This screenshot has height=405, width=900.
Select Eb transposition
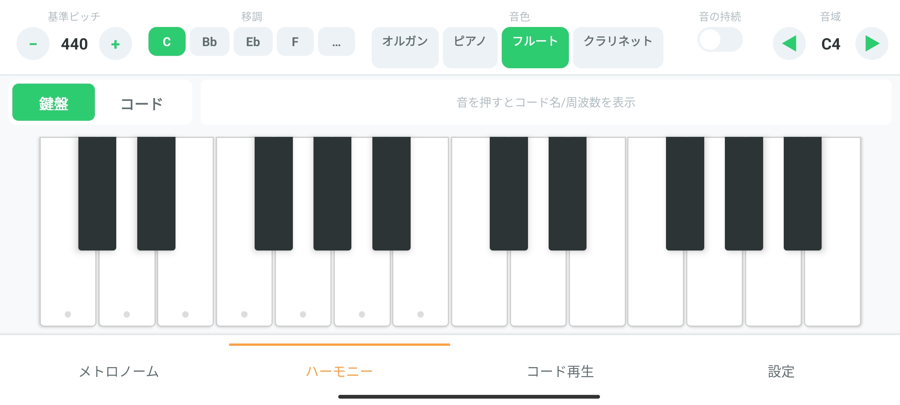pos(252,42)
